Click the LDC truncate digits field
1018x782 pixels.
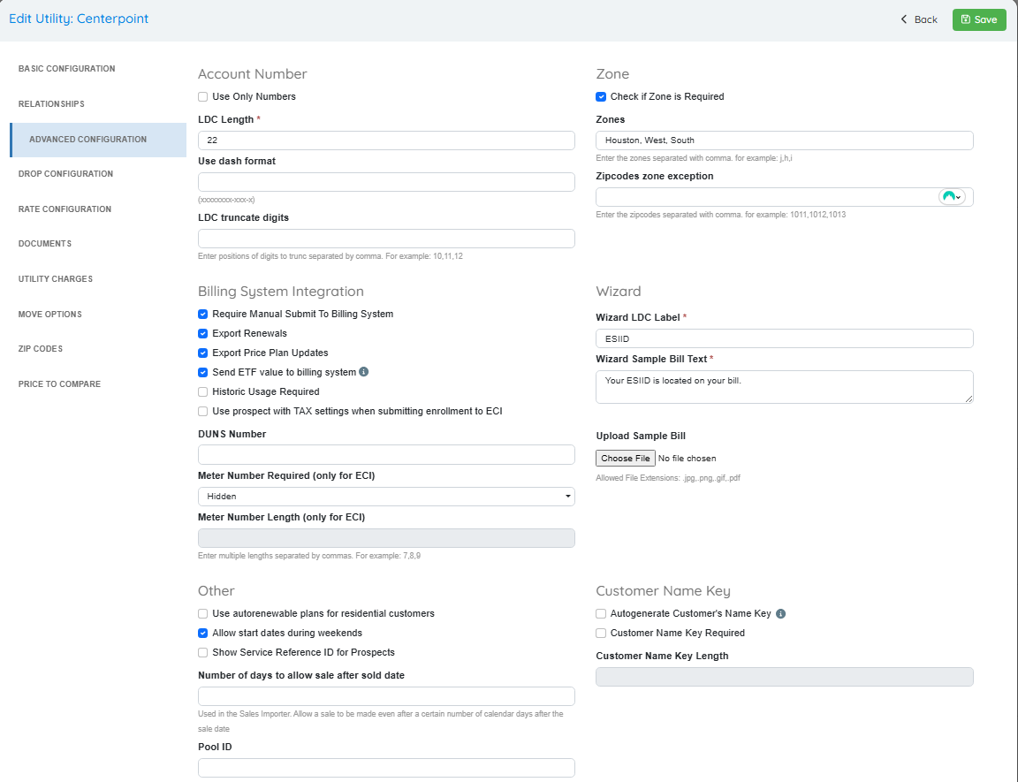point(386,239)
